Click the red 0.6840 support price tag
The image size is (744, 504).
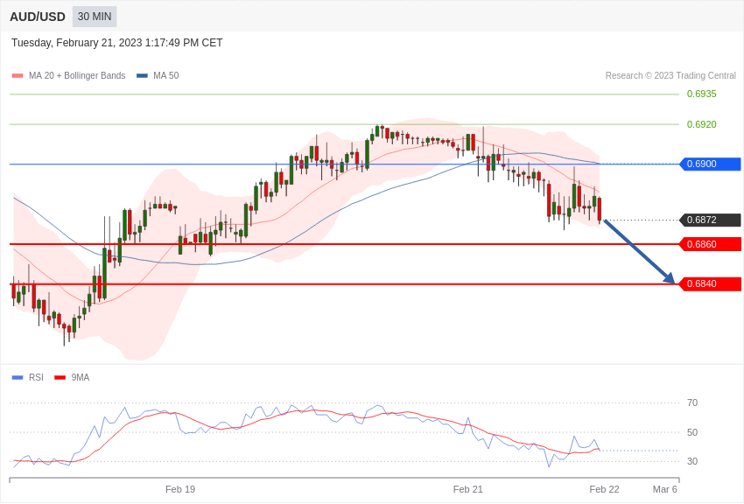click(x=711, y=284)
